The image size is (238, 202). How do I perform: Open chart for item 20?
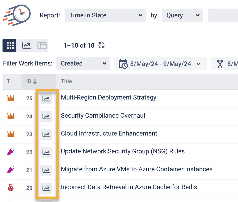(46, 188)
